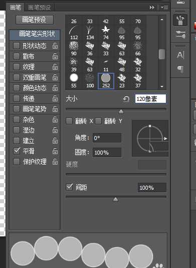Viewport: 196px width, 268px height.
Task: Click the brush list scrollbar thumb
Action: click(162, 54)
